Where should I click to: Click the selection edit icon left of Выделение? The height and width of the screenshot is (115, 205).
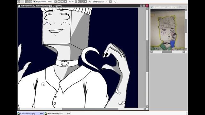coord(27,2)
